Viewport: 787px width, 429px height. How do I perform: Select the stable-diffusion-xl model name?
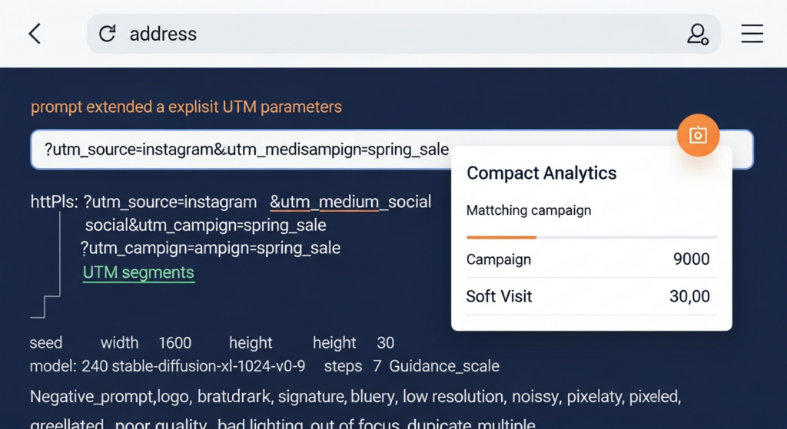pos(208,366)
